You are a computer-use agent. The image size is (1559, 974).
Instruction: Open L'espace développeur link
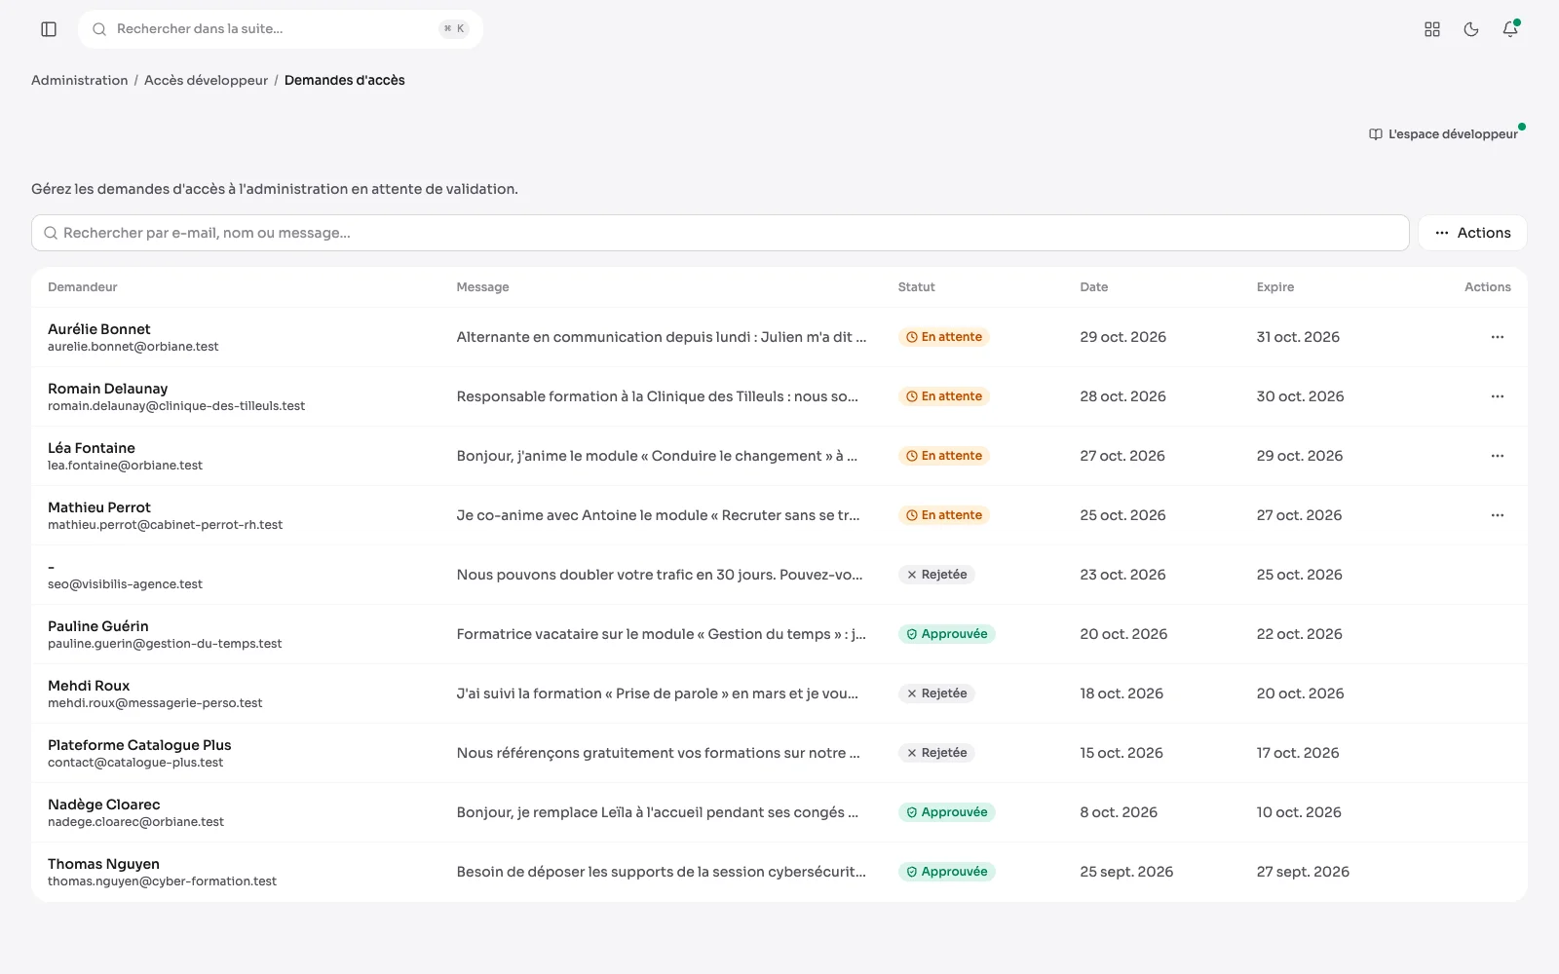point(1444,134)
